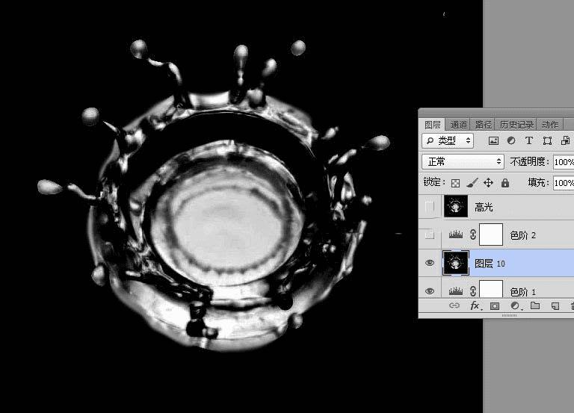
Task: Select layer named 高光
Action: coord(484,208)
